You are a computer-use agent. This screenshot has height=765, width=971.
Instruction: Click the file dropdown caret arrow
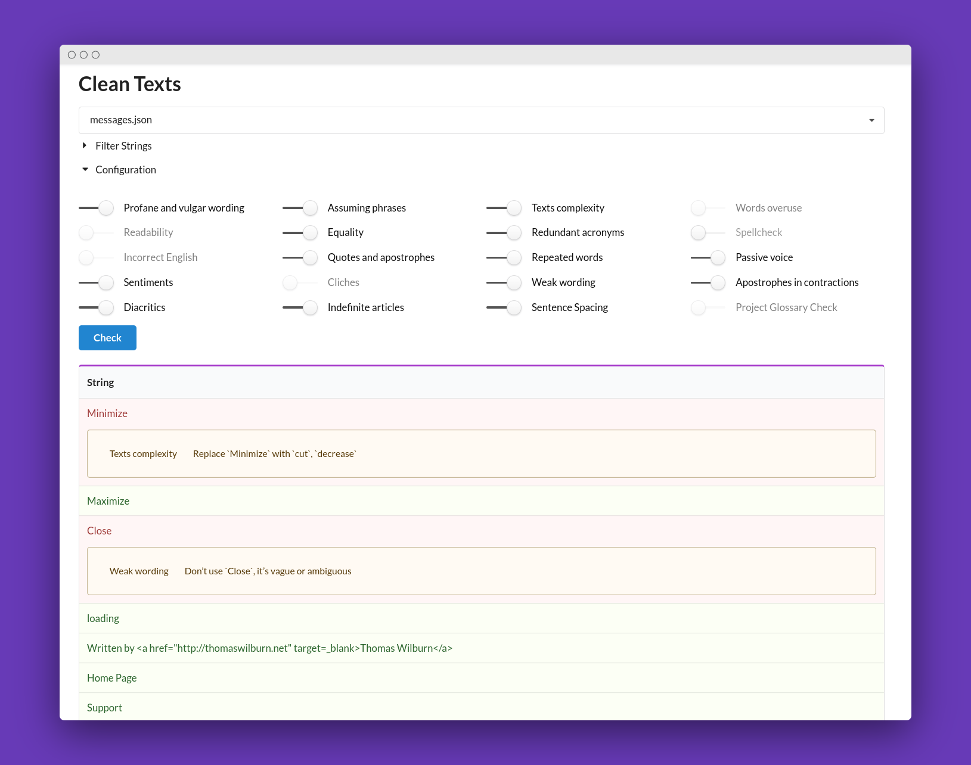tap(871, 120)
